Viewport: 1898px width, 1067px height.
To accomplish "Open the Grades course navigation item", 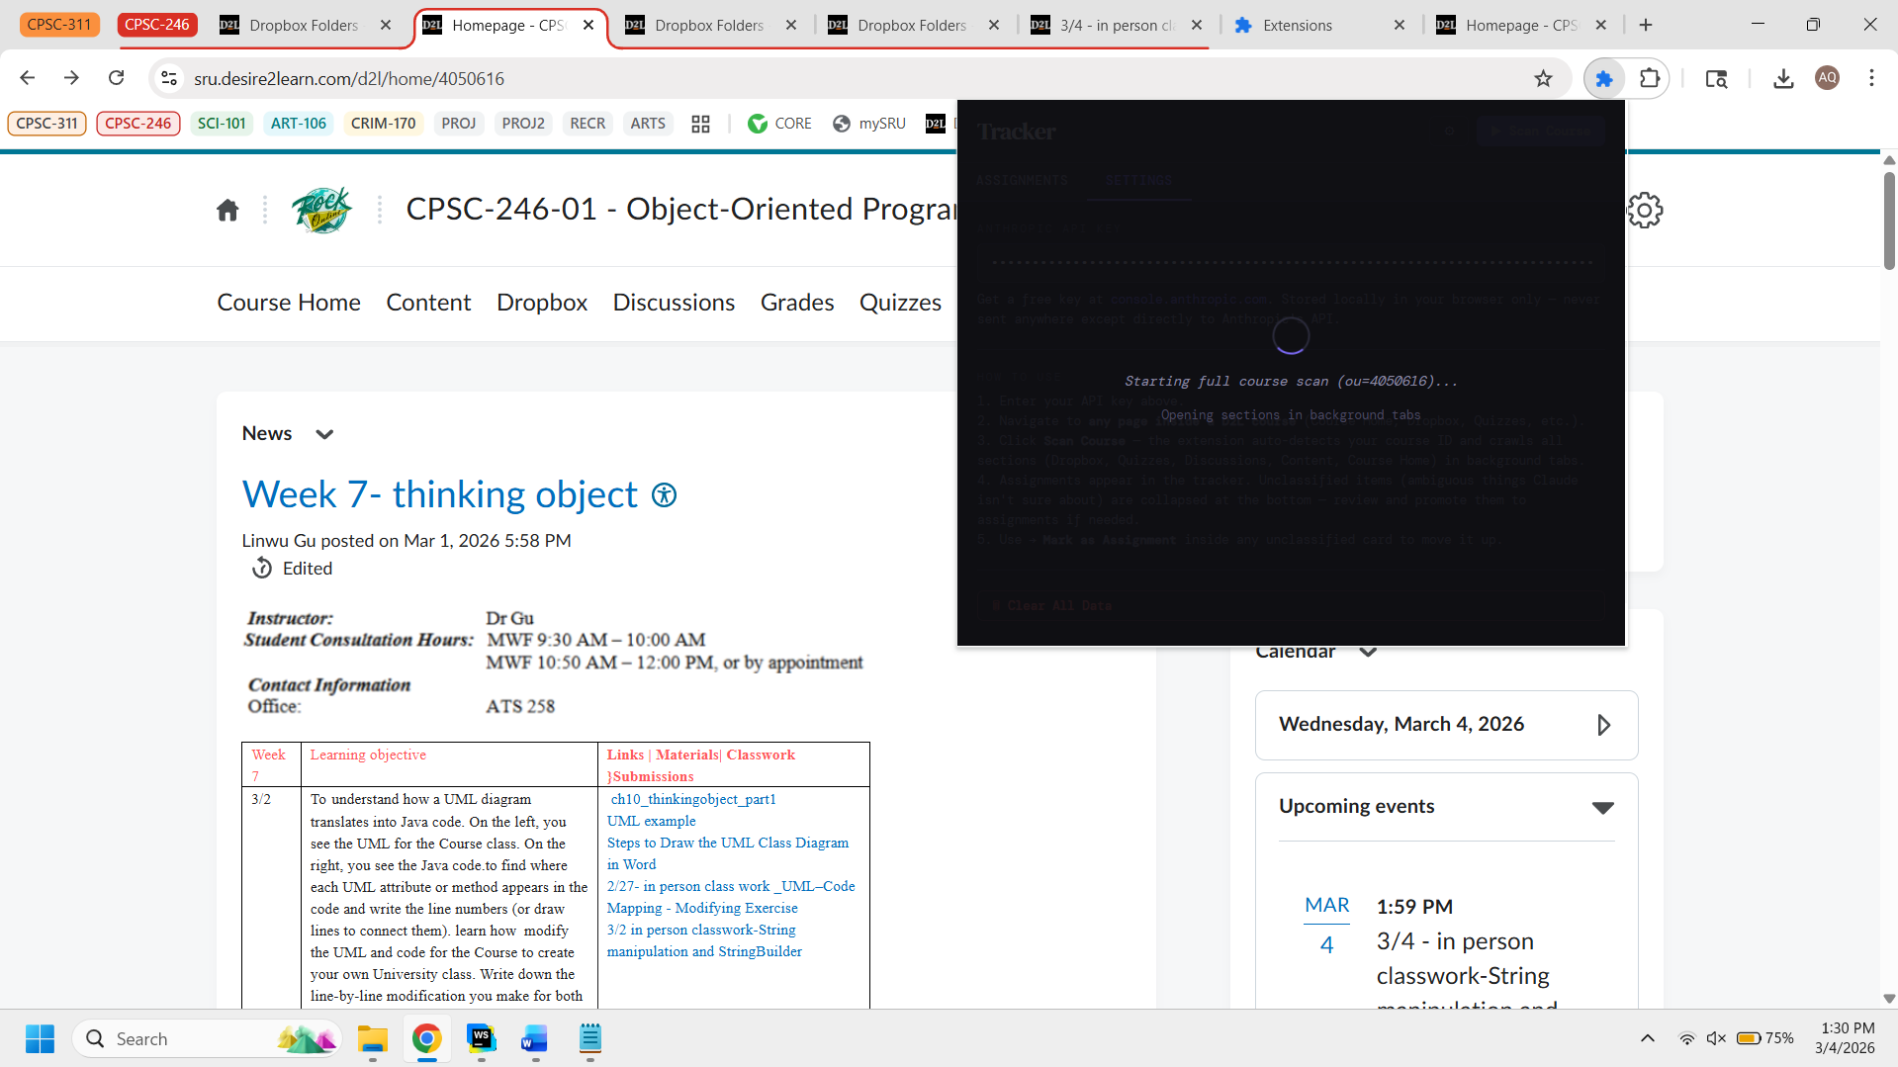I will [x=796, y=303].
